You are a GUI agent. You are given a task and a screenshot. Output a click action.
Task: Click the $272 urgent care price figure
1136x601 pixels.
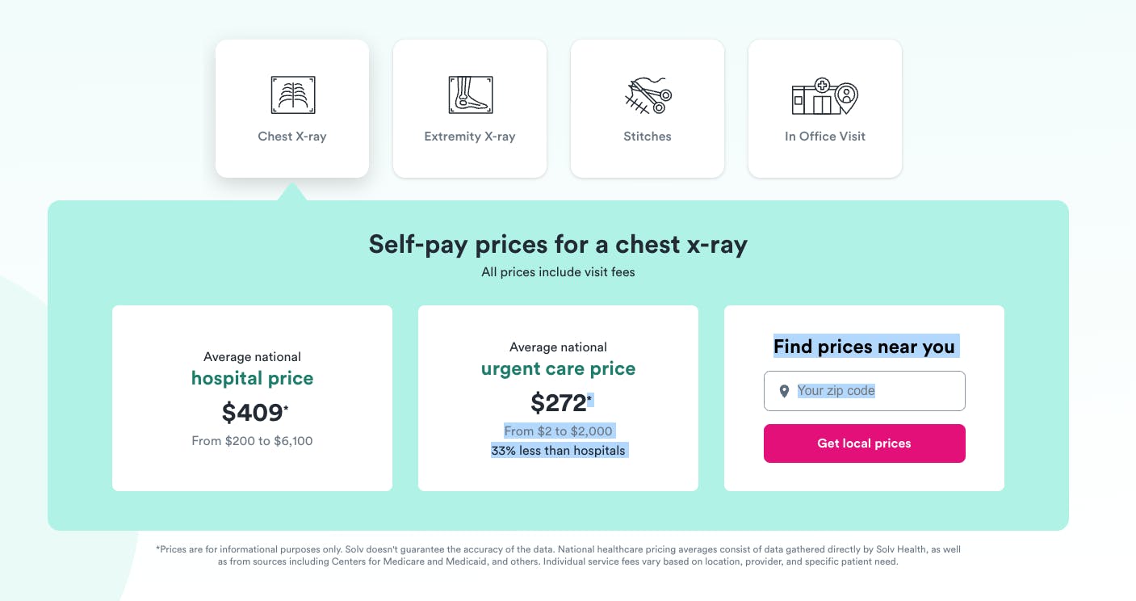[559, 401]
